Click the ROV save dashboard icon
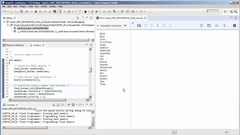The height and width of the screenshot is (135, 240). 217,25
